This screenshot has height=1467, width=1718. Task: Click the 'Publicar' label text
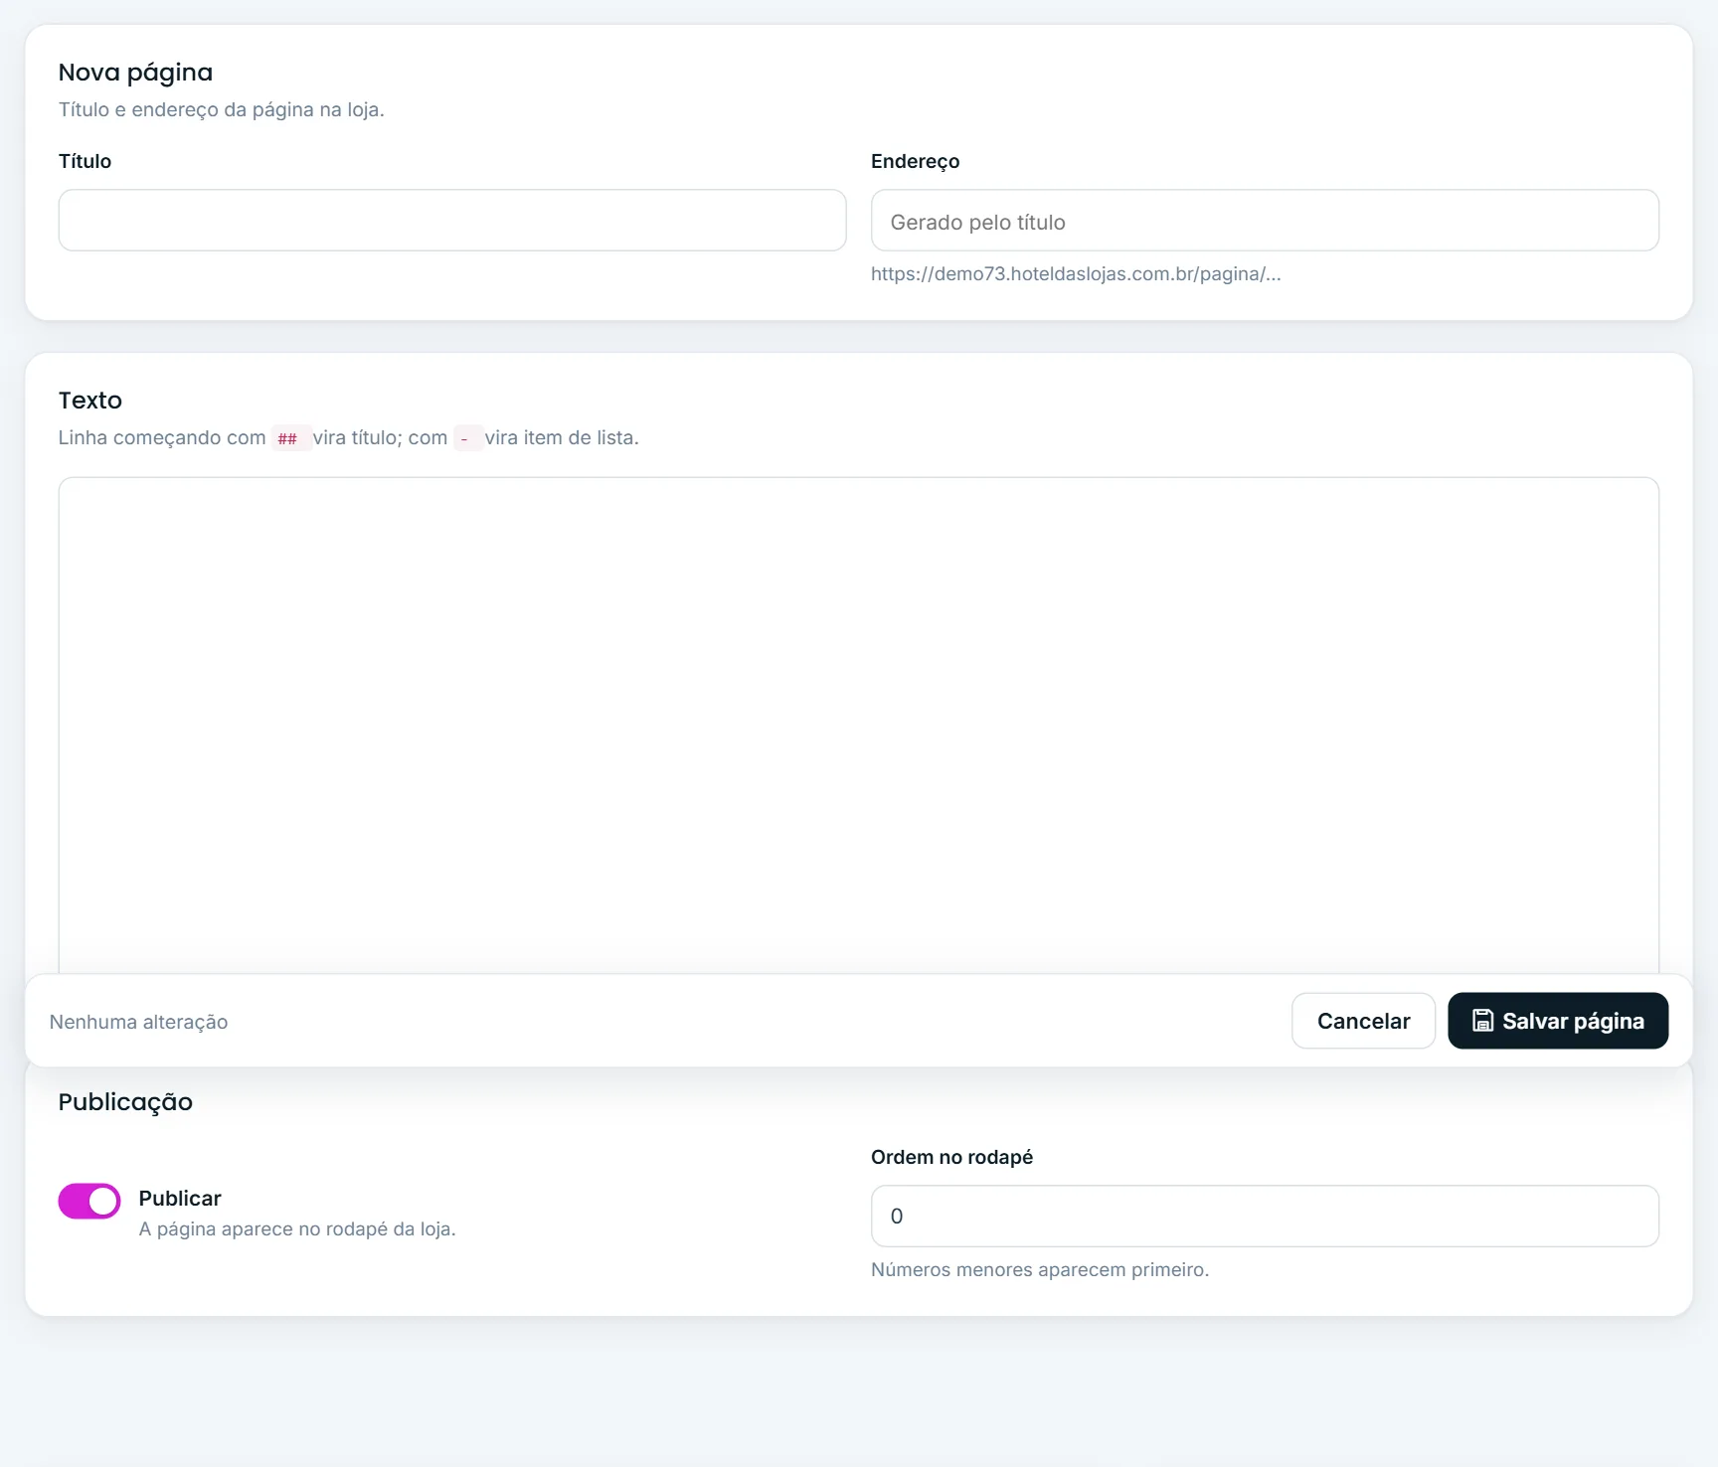180,1199
